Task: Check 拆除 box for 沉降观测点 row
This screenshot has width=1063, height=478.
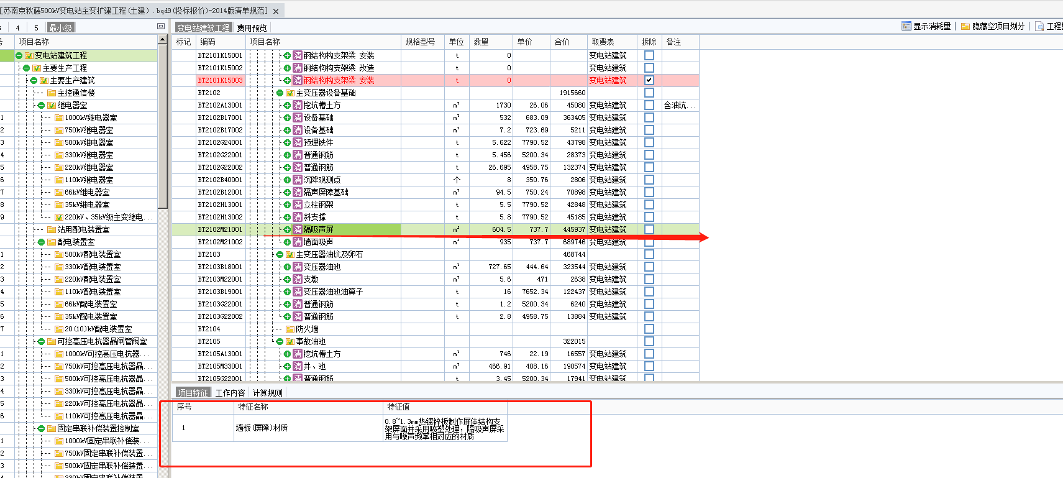Action: pos(649,180)
